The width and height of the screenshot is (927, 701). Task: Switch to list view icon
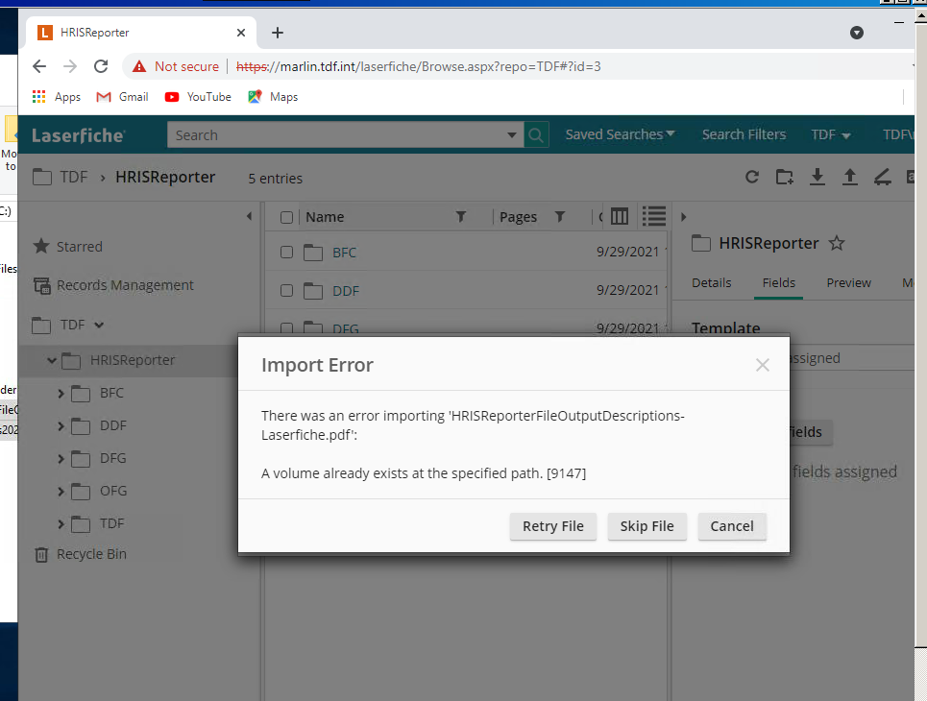coord(654,216)
